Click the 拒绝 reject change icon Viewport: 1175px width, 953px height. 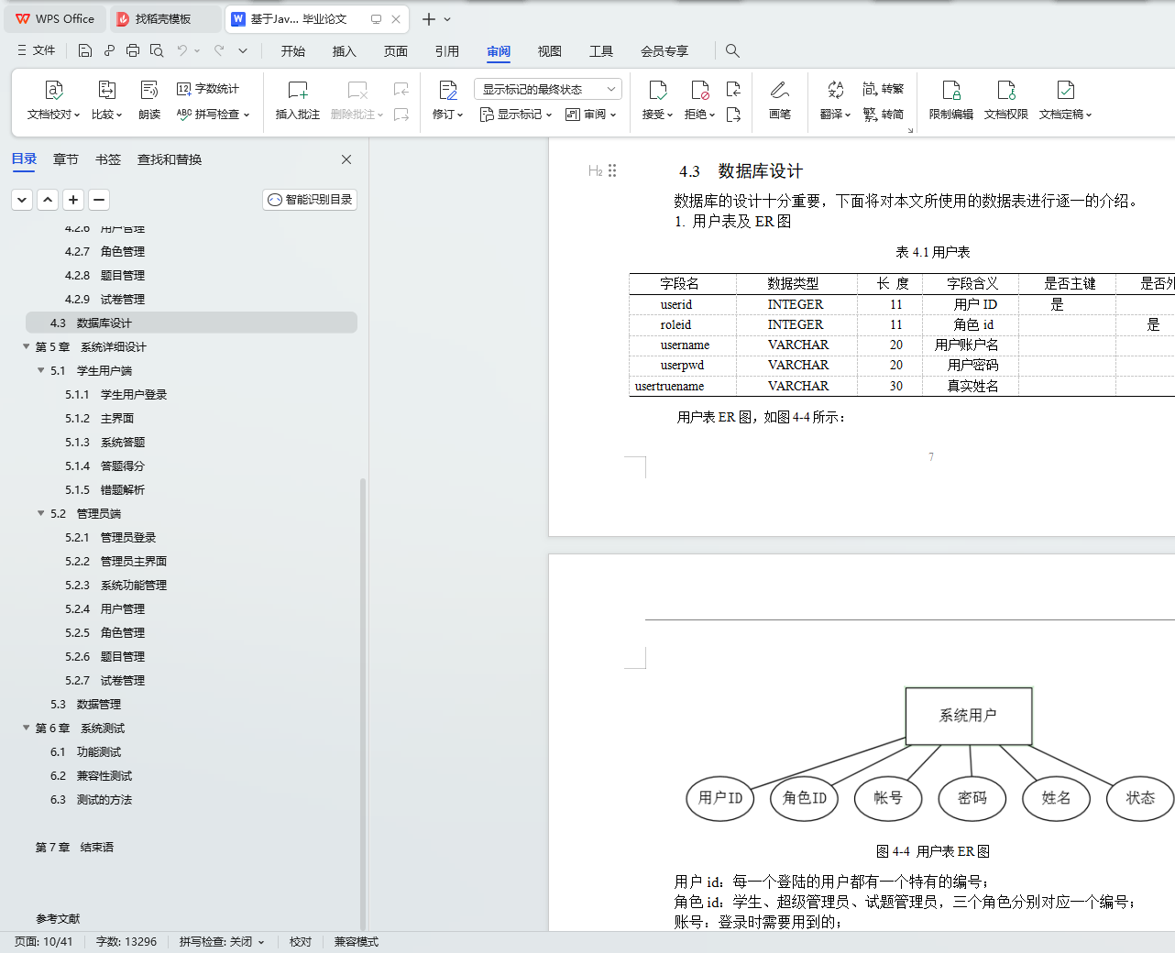tap(700, 90)
